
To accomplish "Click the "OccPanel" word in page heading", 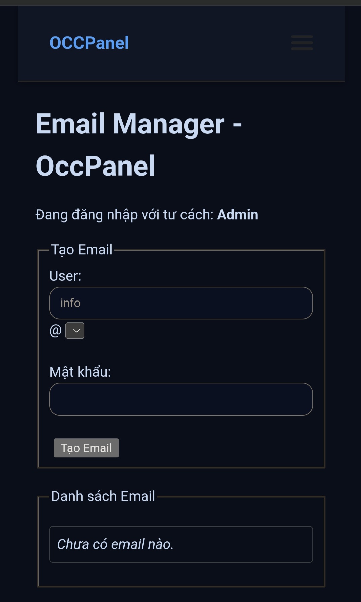I will tap(95, 166).
